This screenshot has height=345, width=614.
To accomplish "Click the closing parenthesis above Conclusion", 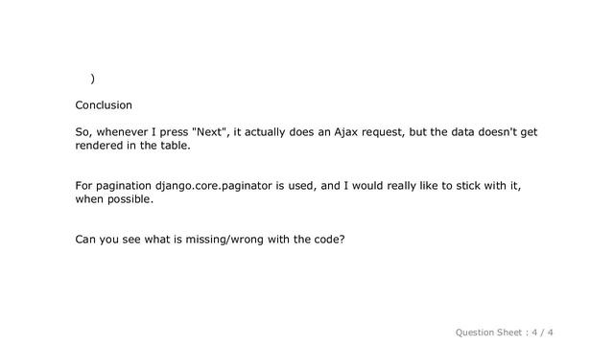I will (92, 79).
